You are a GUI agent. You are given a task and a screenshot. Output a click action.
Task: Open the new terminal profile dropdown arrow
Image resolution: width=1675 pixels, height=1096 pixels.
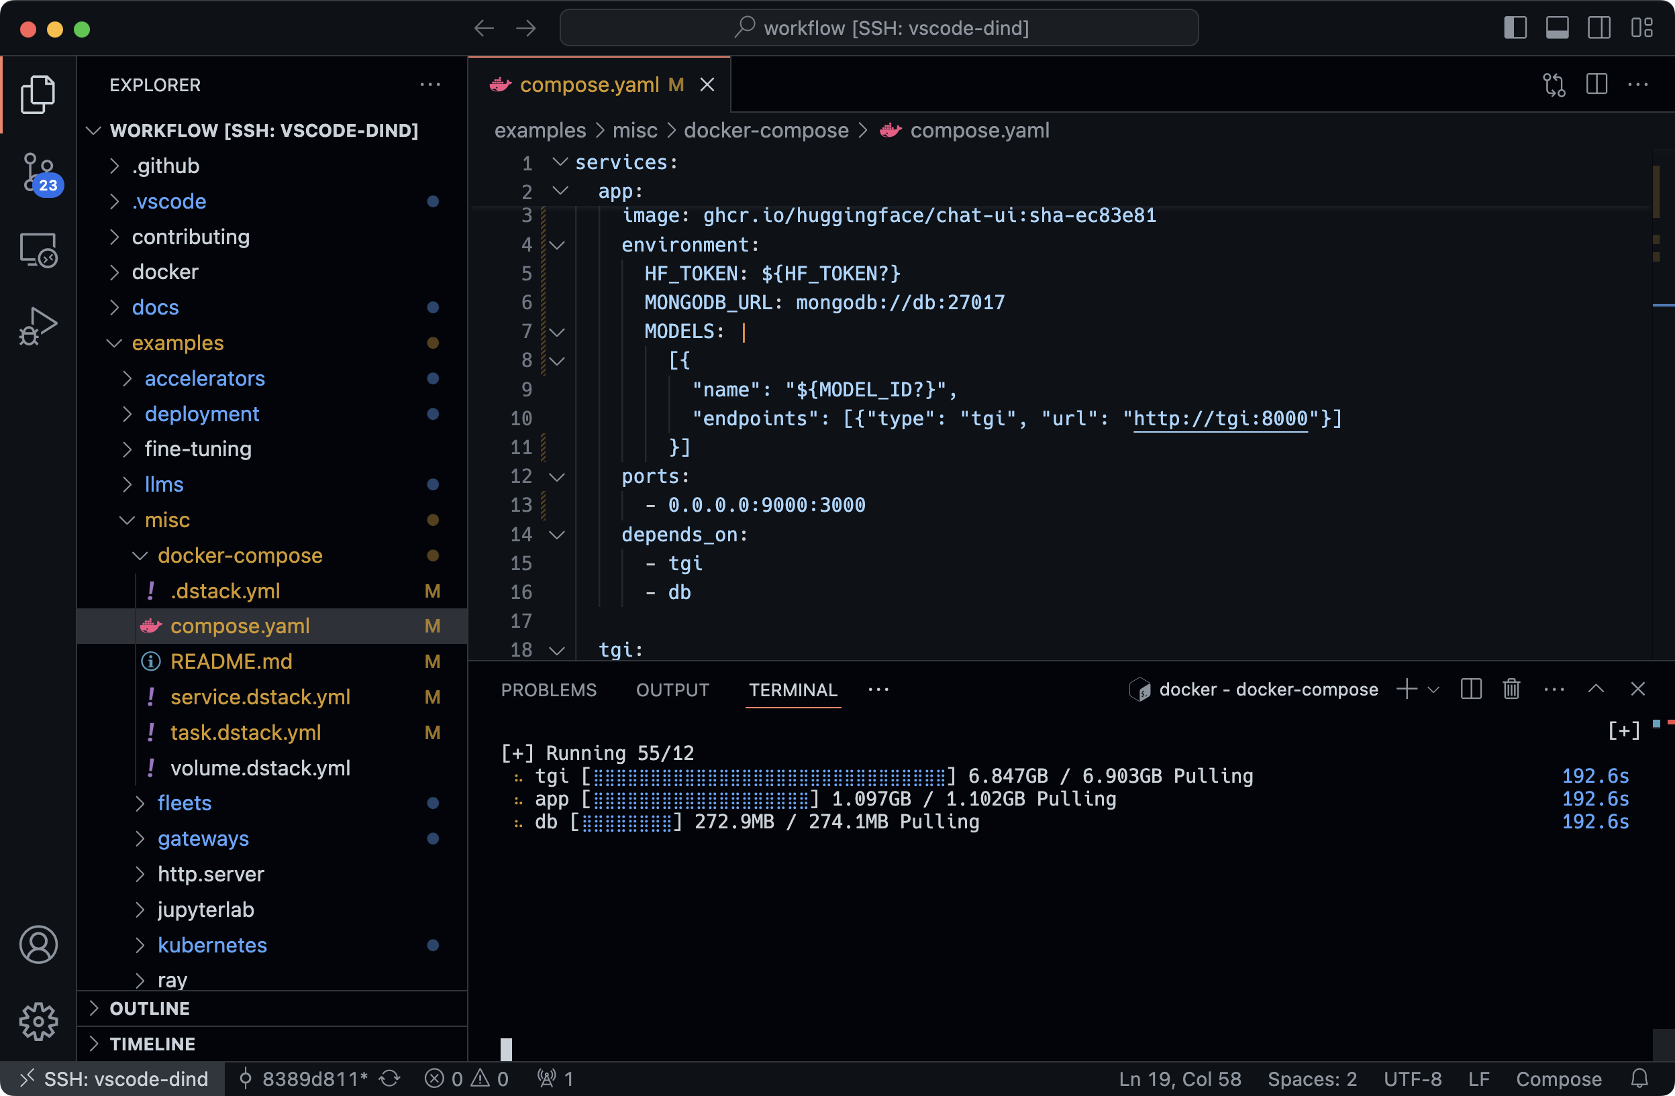[1433, 690]
